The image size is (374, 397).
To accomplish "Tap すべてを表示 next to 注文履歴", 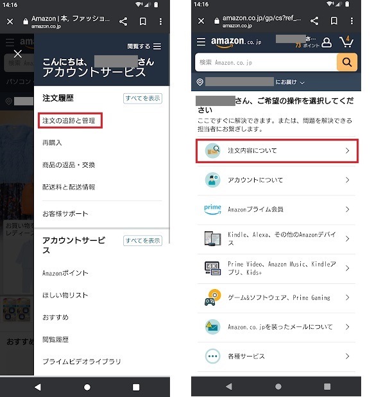I will 142,98.
